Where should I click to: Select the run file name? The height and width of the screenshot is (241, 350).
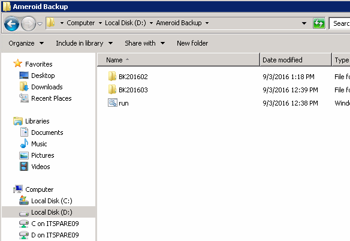[x=123, y=103]
